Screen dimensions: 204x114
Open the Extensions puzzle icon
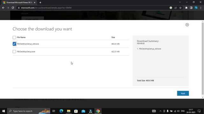(x=186, y=8)
